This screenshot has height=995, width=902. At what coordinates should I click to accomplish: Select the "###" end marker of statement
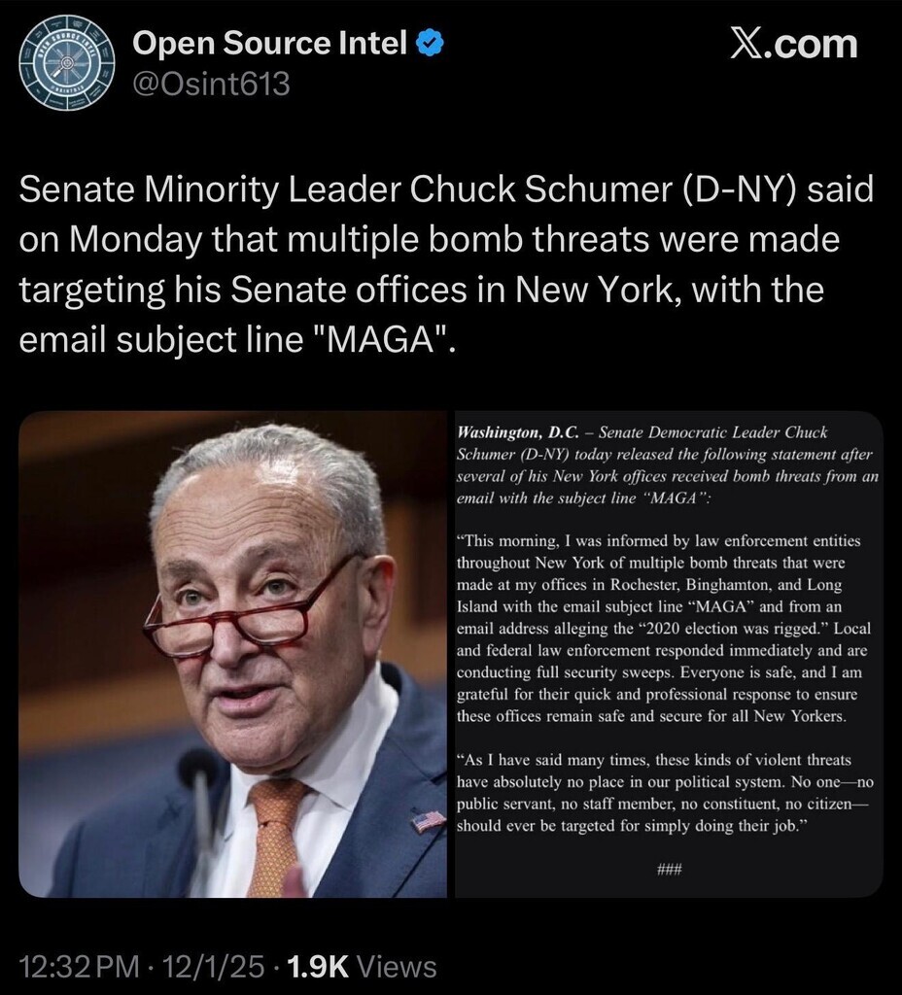point(669,870)
